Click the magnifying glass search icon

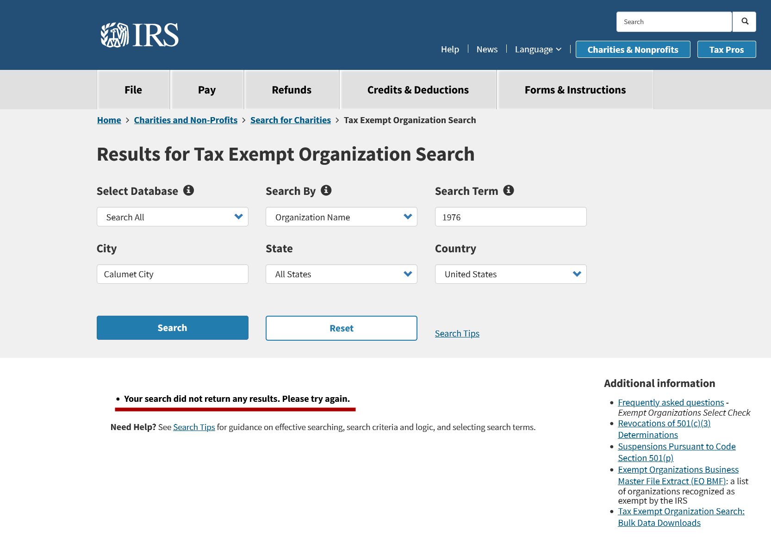(745, 22)
